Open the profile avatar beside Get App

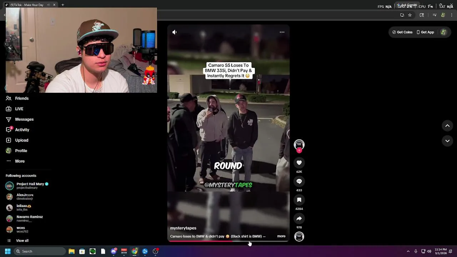point(443,32)
